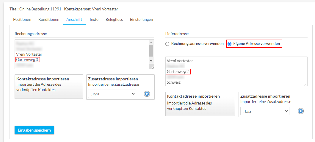Open Lyss dropdown under Rechnungsadresse
This screenshot has width=315, height=142.
pos(112,94)
